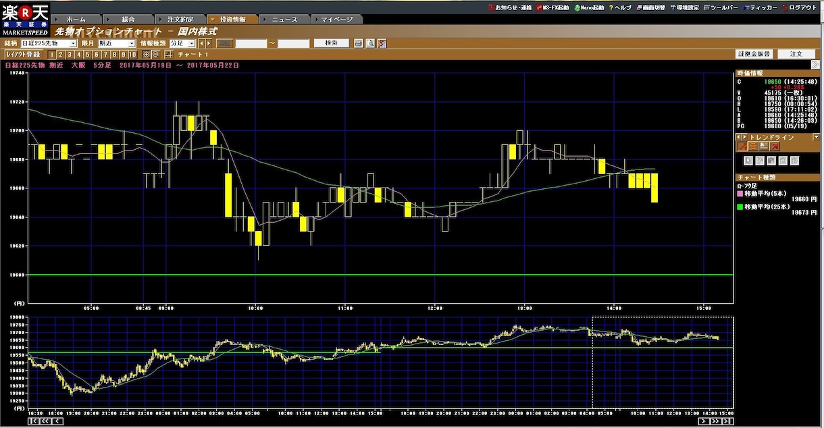Open the print preview magnifier icon
824x428 pixels.
pos(370,43)
